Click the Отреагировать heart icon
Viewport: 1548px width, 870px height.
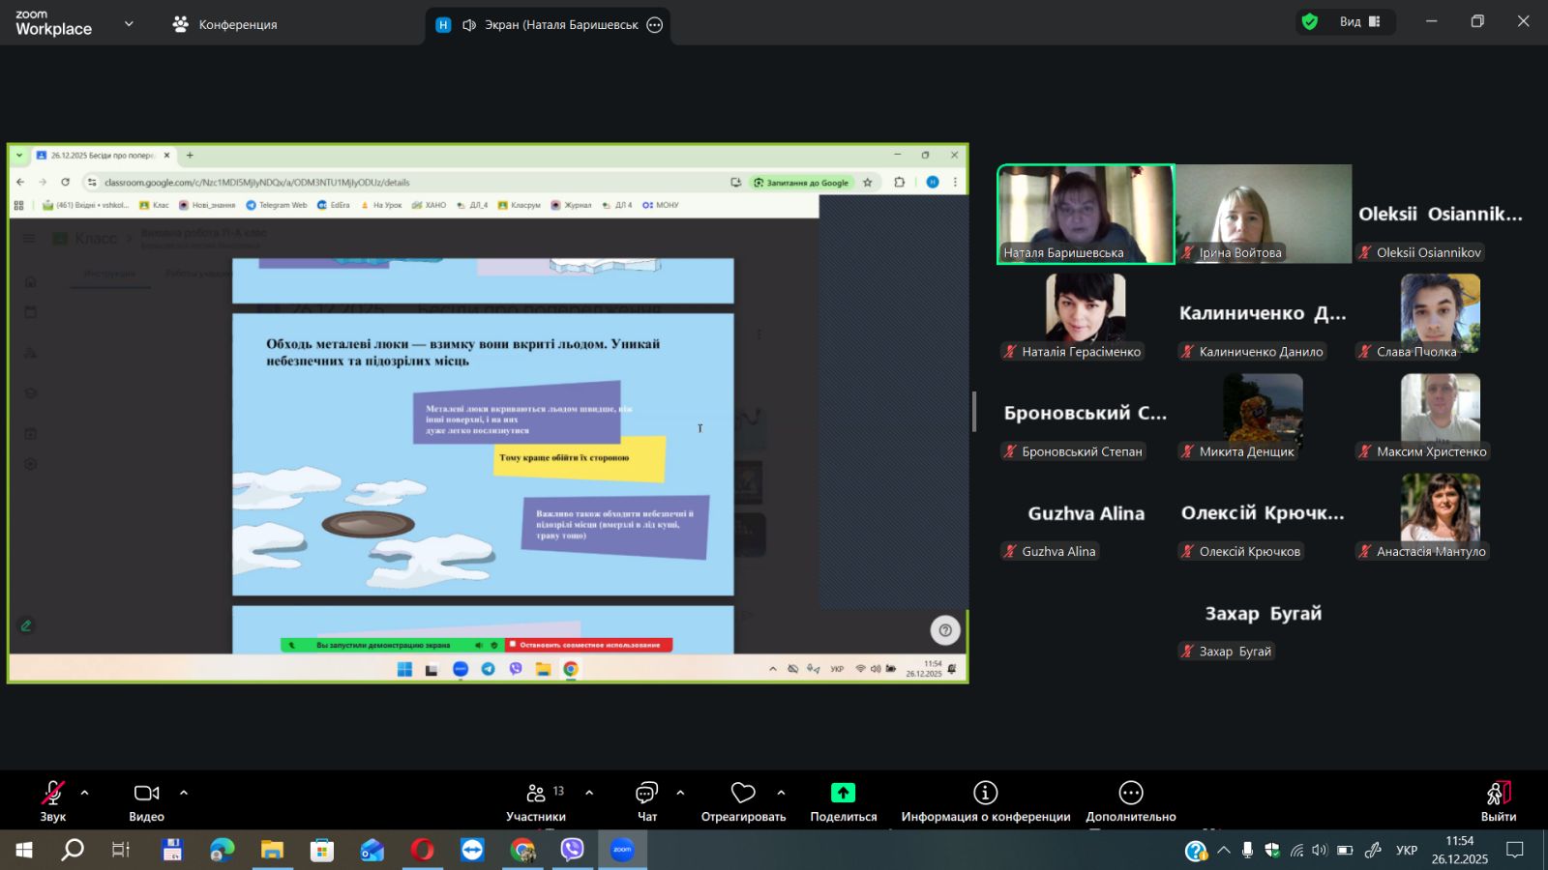743,794
